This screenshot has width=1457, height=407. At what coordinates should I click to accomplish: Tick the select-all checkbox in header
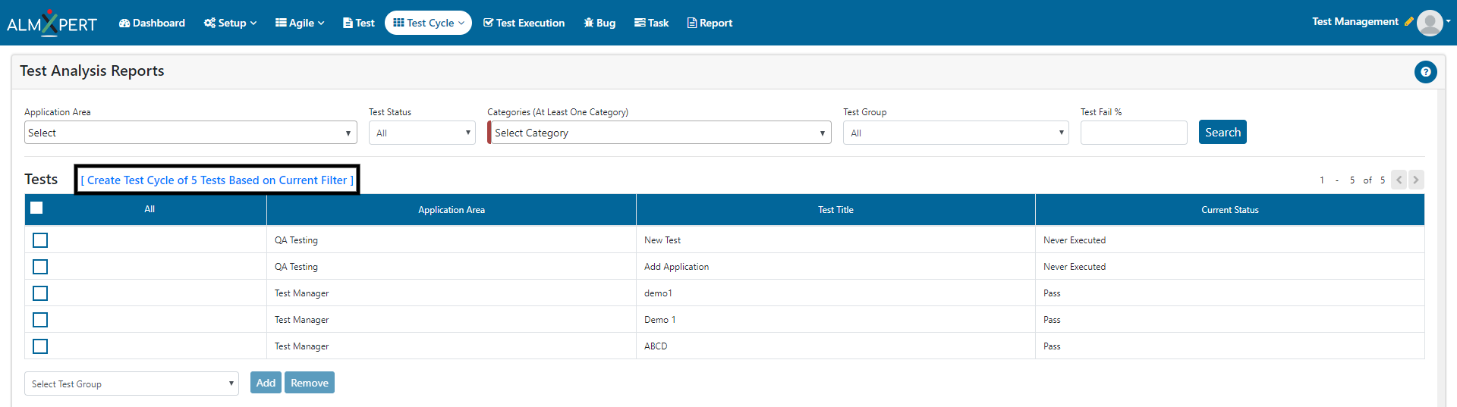click(x=36, y=208)
